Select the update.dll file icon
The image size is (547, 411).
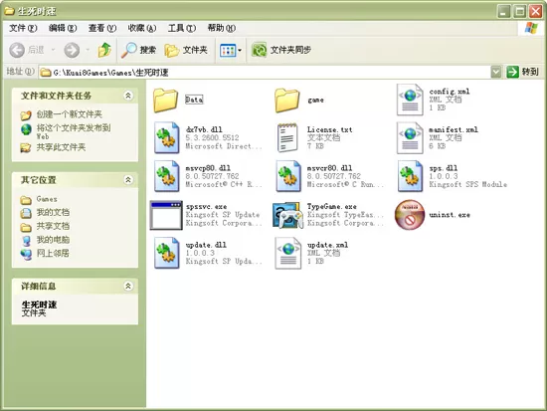click(167, 253)
